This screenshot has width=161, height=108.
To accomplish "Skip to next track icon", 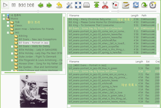I will 30,5.
